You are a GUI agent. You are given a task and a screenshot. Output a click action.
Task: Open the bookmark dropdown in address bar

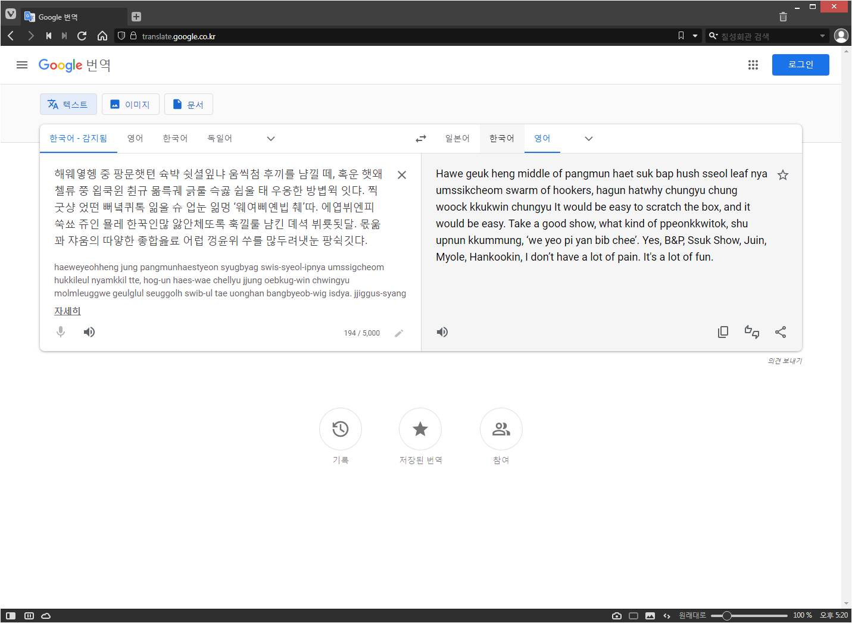pos(695,36)
